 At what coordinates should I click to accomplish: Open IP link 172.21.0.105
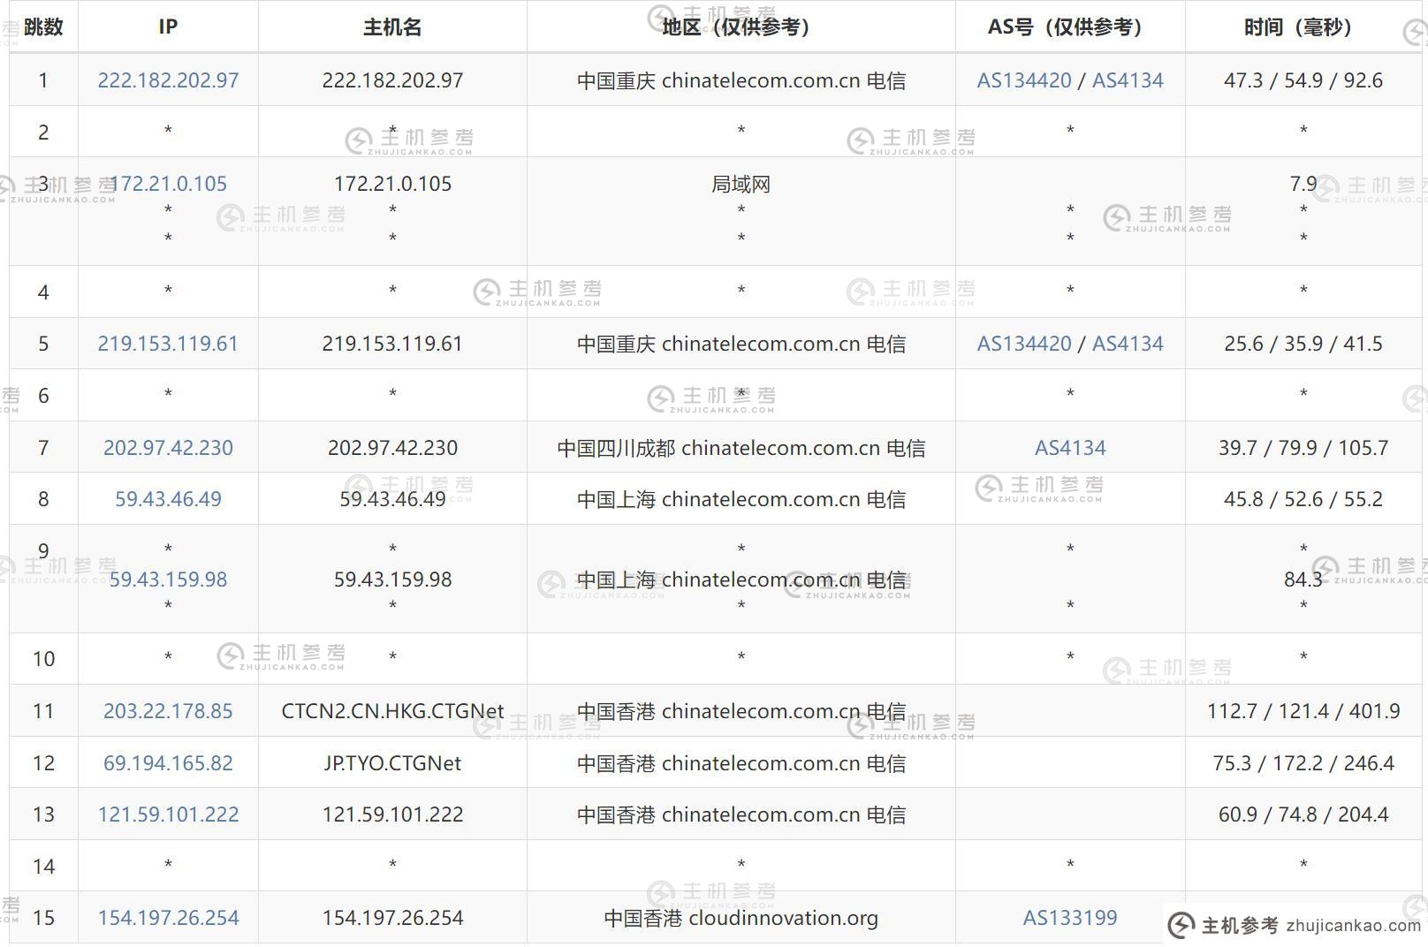point(168,184)
